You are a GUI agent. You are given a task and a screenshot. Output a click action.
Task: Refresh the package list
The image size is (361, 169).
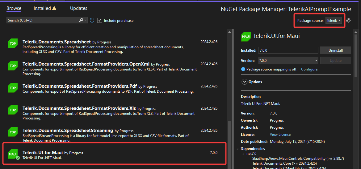[x=92, y=20]
